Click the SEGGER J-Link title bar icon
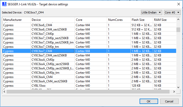Viewport: 183px width, 107px height. (x=4, y=4)
